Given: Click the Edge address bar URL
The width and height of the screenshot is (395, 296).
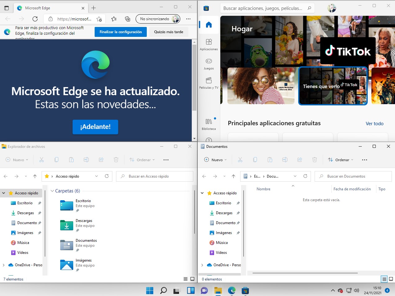Looking at the screenshot, I should (x=74, y=19).
